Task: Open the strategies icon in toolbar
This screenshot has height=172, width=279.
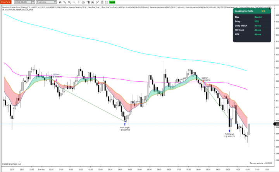Action: (x=97, y=2)
